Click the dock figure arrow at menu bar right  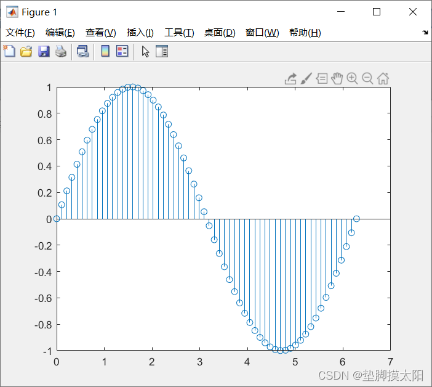pos(425,32)
